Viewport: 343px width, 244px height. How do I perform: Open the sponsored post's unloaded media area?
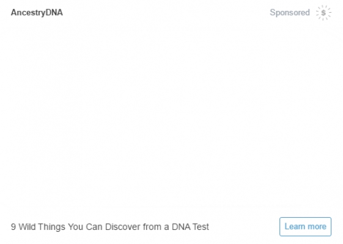[171, 118]
